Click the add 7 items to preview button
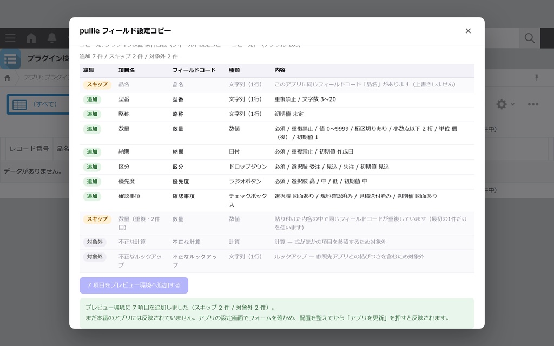 pos(134,285)
